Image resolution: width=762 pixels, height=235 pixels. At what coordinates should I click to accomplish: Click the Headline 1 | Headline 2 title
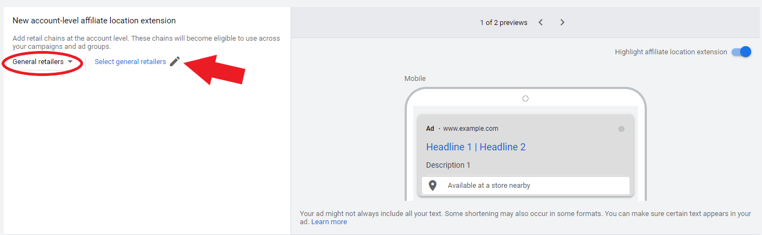(x=476, y=147)
